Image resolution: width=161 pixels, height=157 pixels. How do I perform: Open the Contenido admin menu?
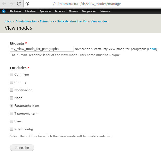[15, 11]
